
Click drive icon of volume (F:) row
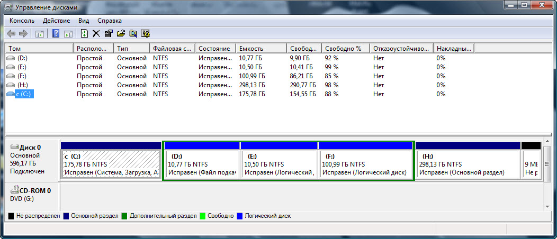tap(11, 76)
